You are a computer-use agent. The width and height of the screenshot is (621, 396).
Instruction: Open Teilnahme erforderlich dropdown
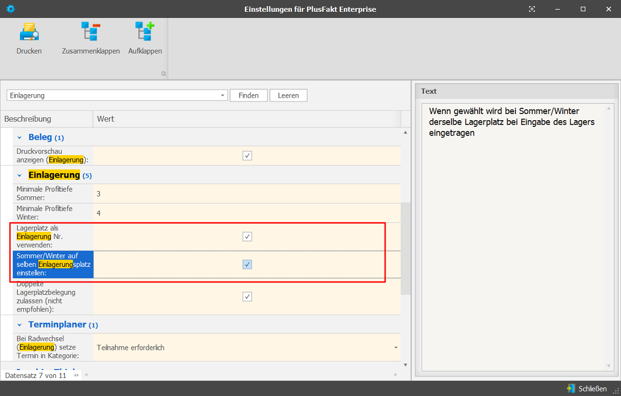click(x=396, y=347)
